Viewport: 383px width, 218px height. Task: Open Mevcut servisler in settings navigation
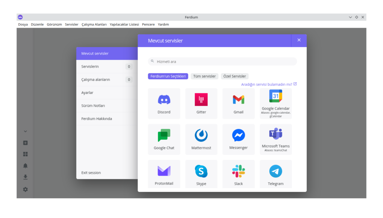[107, 53]
